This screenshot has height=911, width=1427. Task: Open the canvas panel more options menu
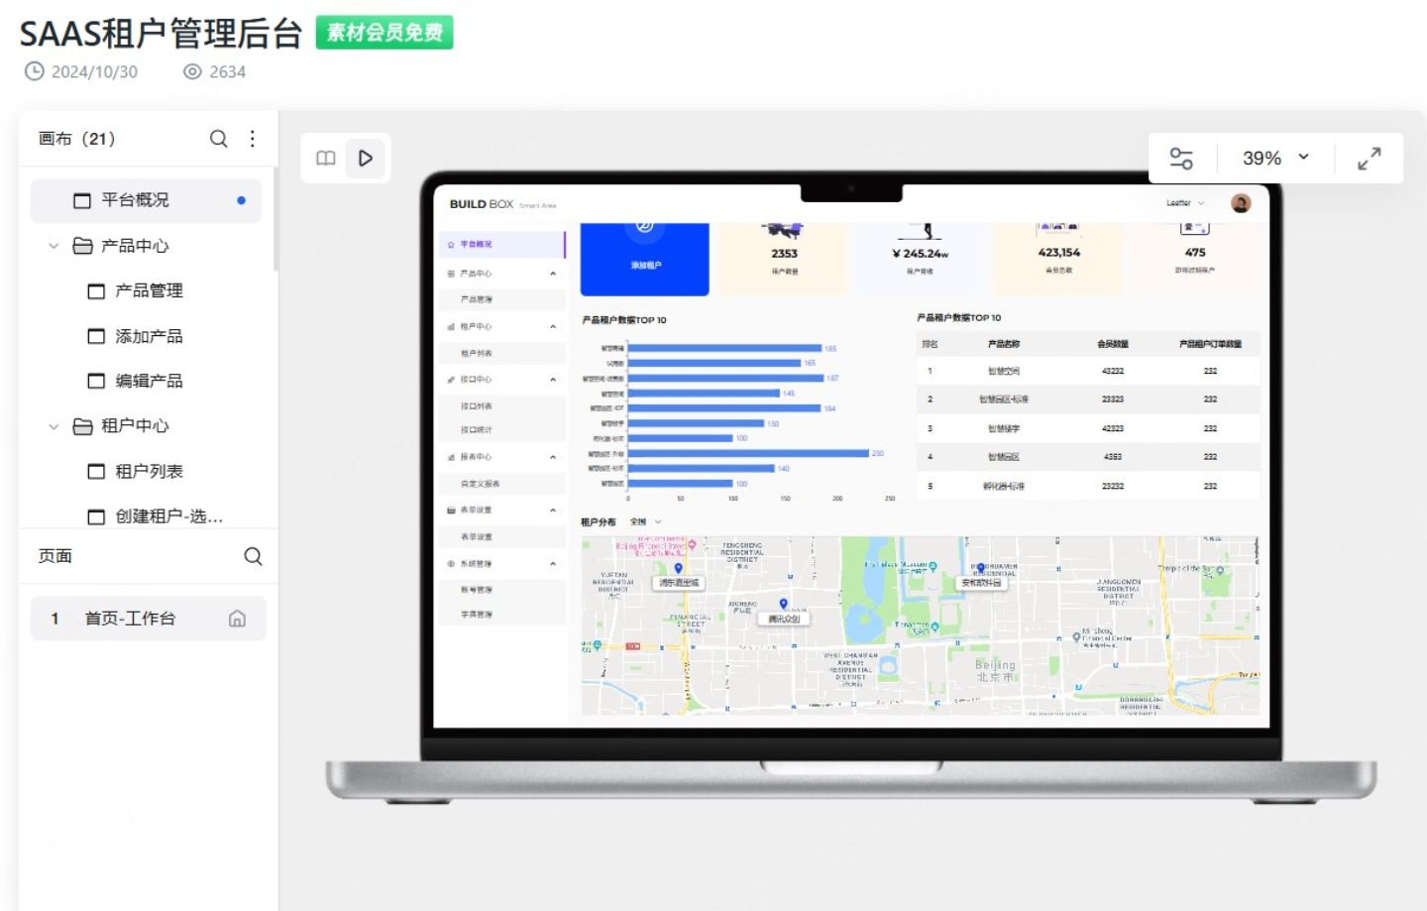(253, 139)
